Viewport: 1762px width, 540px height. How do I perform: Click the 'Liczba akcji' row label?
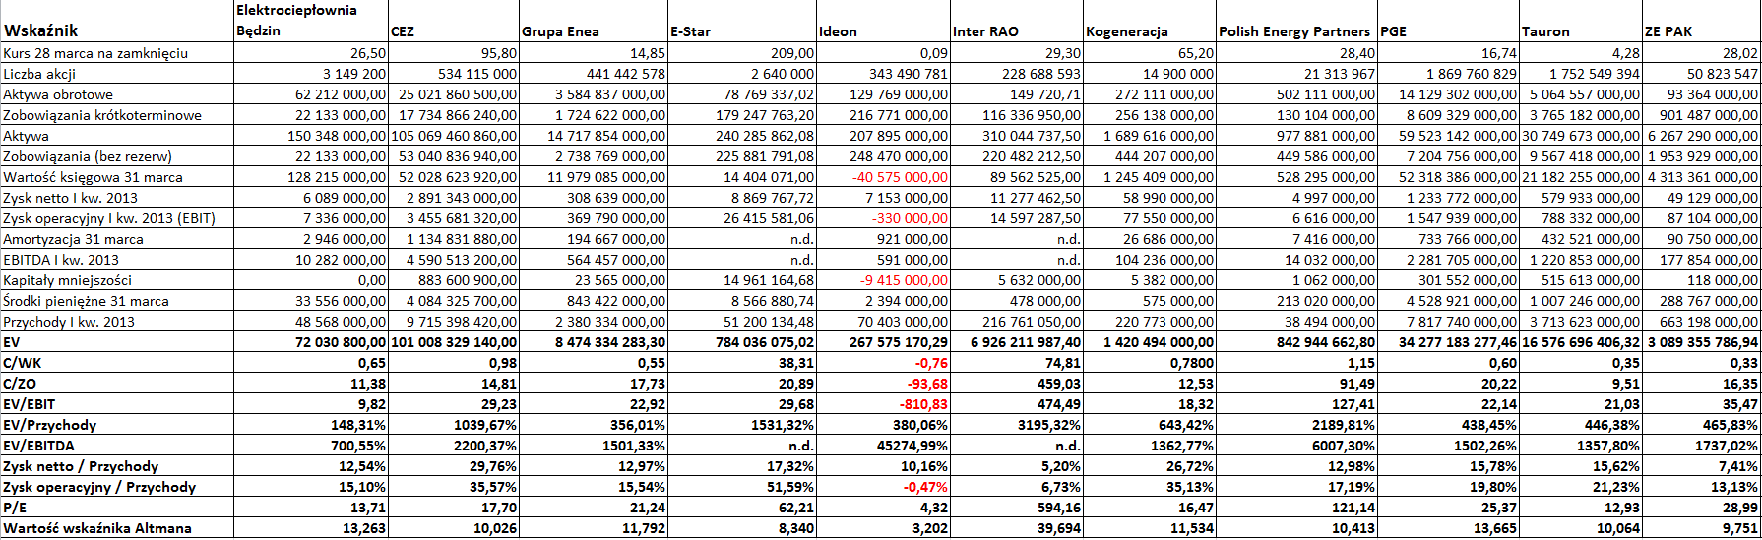[39, 74]
